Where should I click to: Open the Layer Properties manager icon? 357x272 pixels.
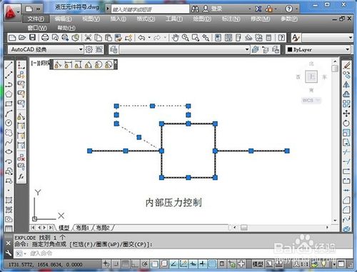(x=114, y=49)
